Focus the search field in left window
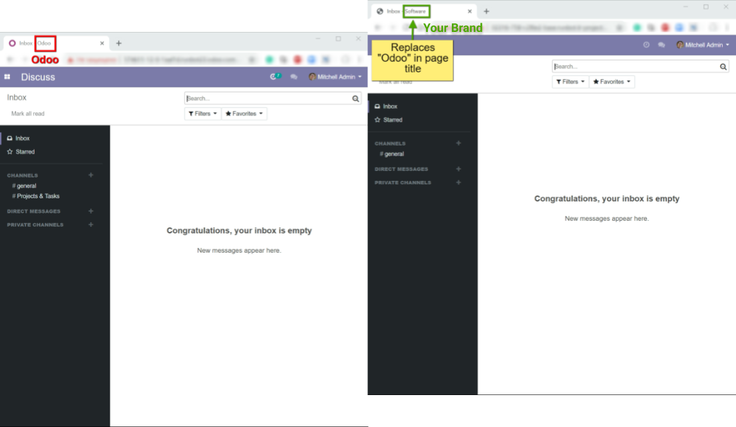Image resolution: width=736 pixels, height=427 pixels. (268, 98)
